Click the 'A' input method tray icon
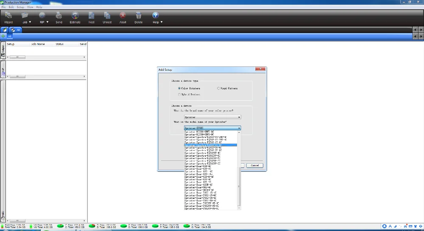The image size is (424, 231). (390, 226)
